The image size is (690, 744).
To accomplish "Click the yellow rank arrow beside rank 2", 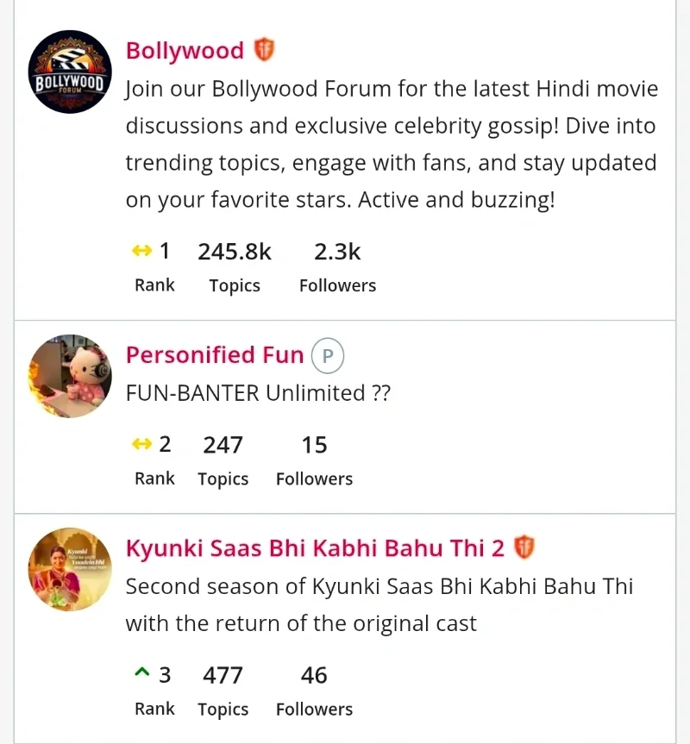I will [141, 445].
